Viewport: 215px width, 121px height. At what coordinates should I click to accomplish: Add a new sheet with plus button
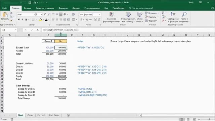click(68, 115)
